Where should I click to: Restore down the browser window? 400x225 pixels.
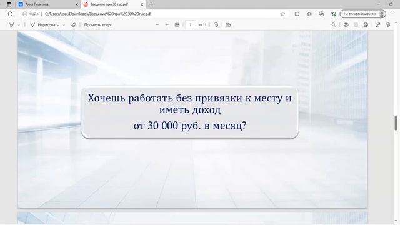click(391, 4)
